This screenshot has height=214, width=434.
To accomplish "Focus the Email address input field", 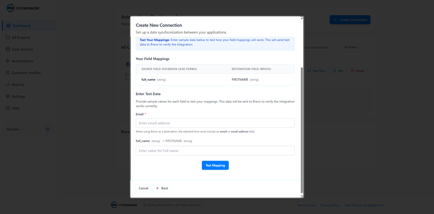I will pyautogui.click(x=215, y=123).
